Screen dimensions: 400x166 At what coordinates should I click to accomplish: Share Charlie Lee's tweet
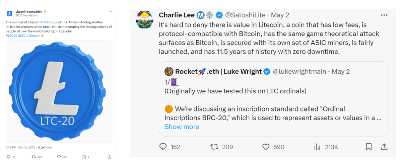(x=384, y=147)
